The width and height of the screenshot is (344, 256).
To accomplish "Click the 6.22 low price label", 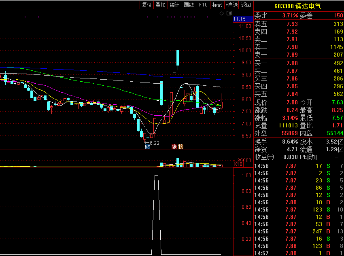I will [x=155, y=143].
